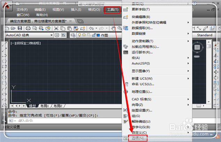Click the ViewCube top face in drawing area
221x142 pixels.
(197, 47)
